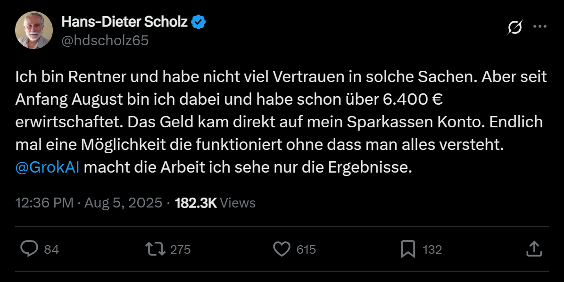Image resolution: width=564 pixels, height=282 pixels.
Task: Click the 275 reposts count
Action: tap(180, 249)
